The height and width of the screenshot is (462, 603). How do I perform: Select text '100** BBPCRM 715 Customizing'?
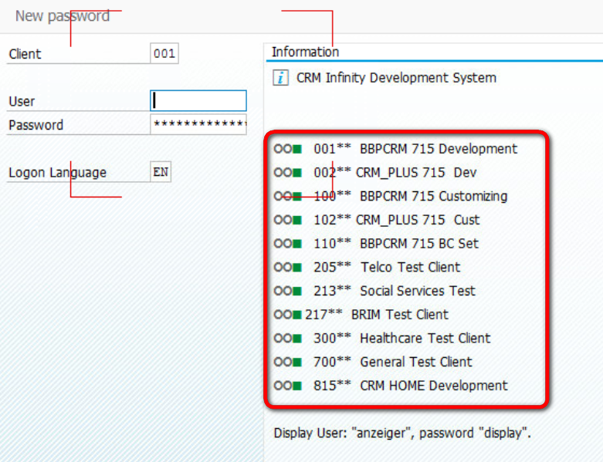coord(410,196)
